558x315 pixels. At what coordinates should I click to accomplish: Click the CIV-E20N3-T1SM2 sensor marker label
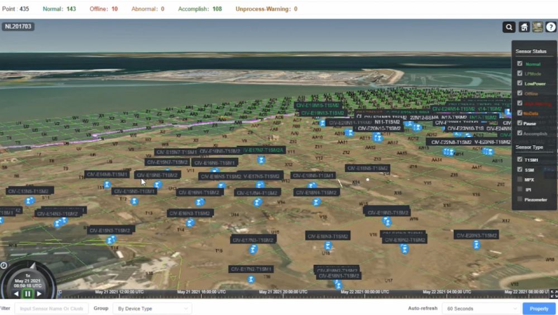pos(476,235)
